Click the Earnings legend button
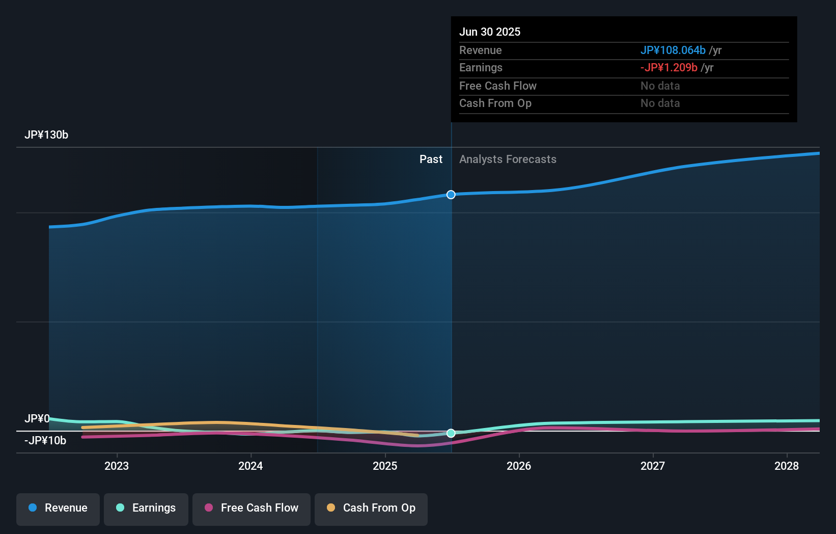Screen dimensions: 836x534 [x=146, y=508]
